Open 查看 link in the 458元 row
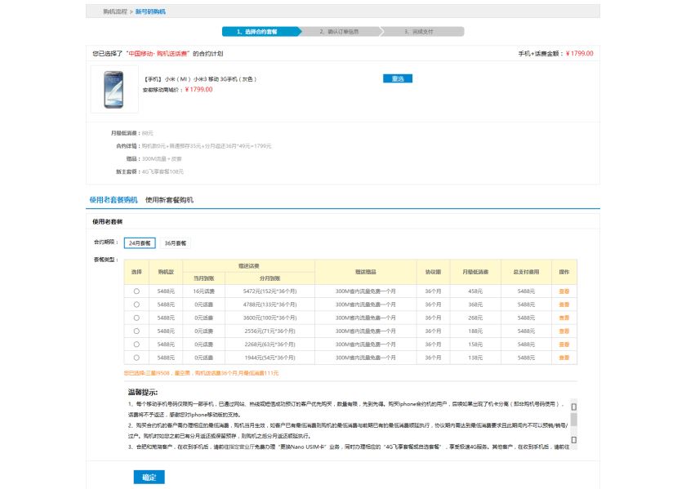Screen dimensions: 686x489 click(x=564, y=291)
